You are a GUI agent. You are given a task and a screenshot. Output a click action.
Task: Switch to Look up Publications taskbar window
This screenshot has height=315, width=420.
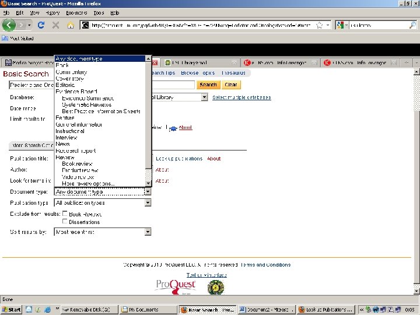[326, 310]
